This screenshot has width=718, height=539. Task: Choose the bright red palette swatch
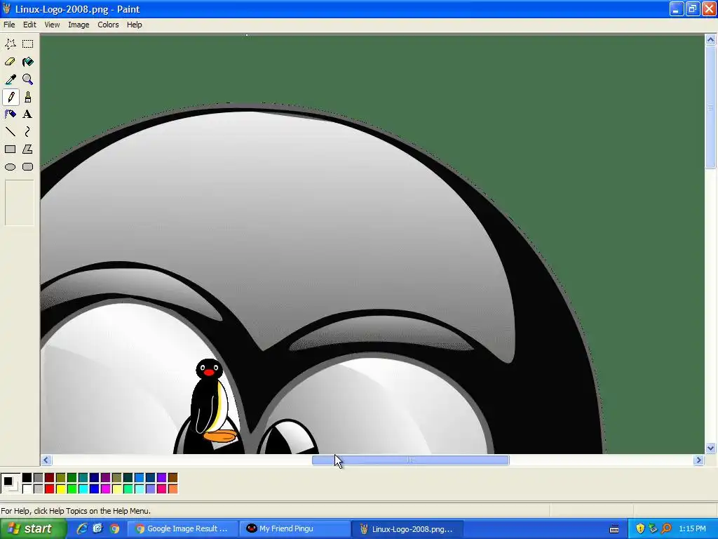click(50, 489)
